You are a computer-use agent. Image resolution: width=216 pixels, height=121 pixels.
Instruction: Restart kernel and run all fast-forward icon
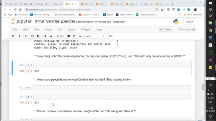[x=80, y=36]
